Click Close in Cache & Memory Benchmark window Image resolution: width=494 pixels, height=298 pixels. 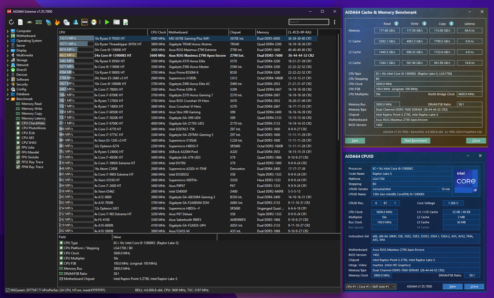pyautogui.click(x=476, y=141)
